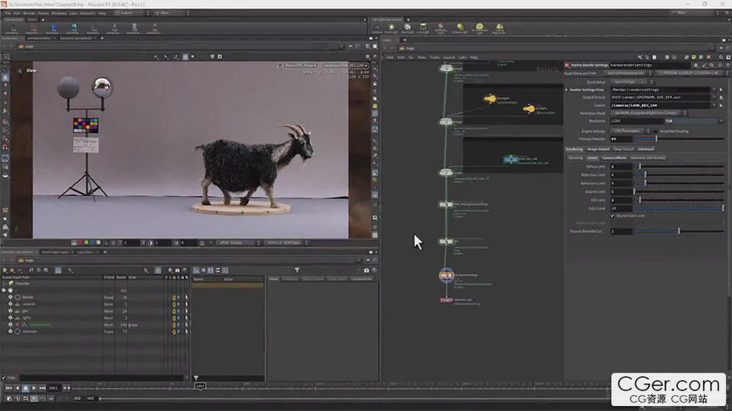Switch to the Image Output tab

pyautogui.click(x=598, y=149)
